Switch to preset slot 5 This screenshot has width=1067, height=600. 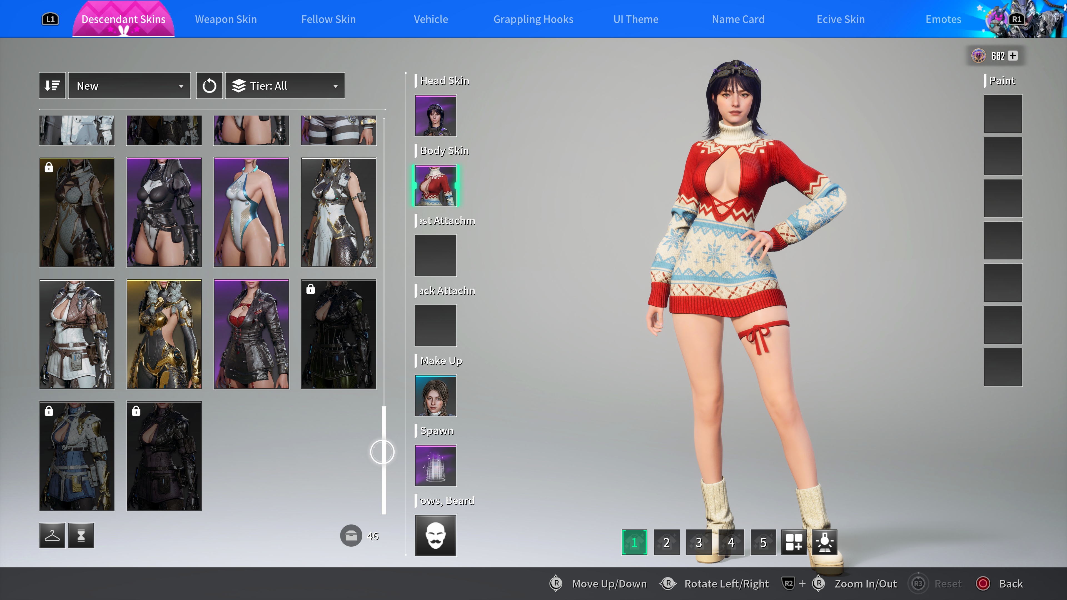[x=763, y=542]
